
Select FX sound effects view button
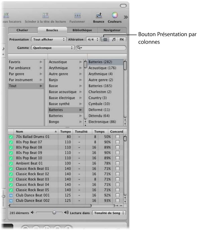[x=122, y=40]
